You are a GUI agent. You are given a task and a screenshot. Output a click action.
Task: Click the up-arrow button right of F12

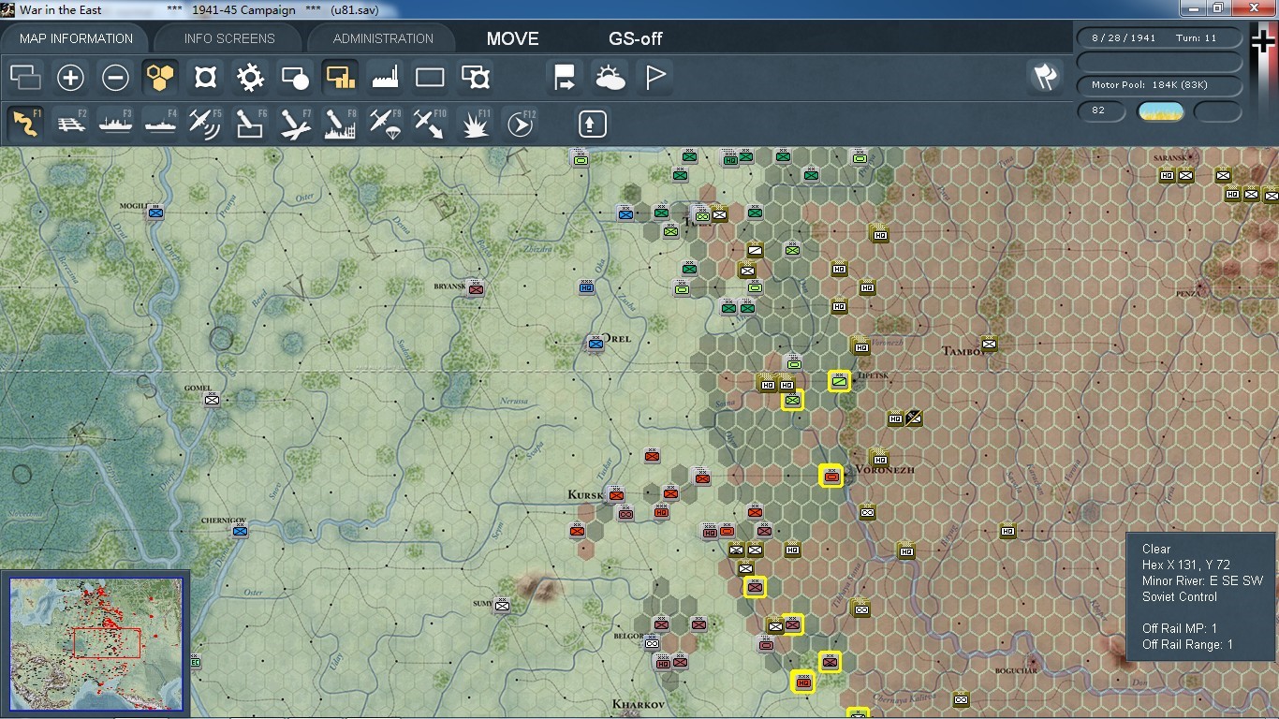click(592, 124)
